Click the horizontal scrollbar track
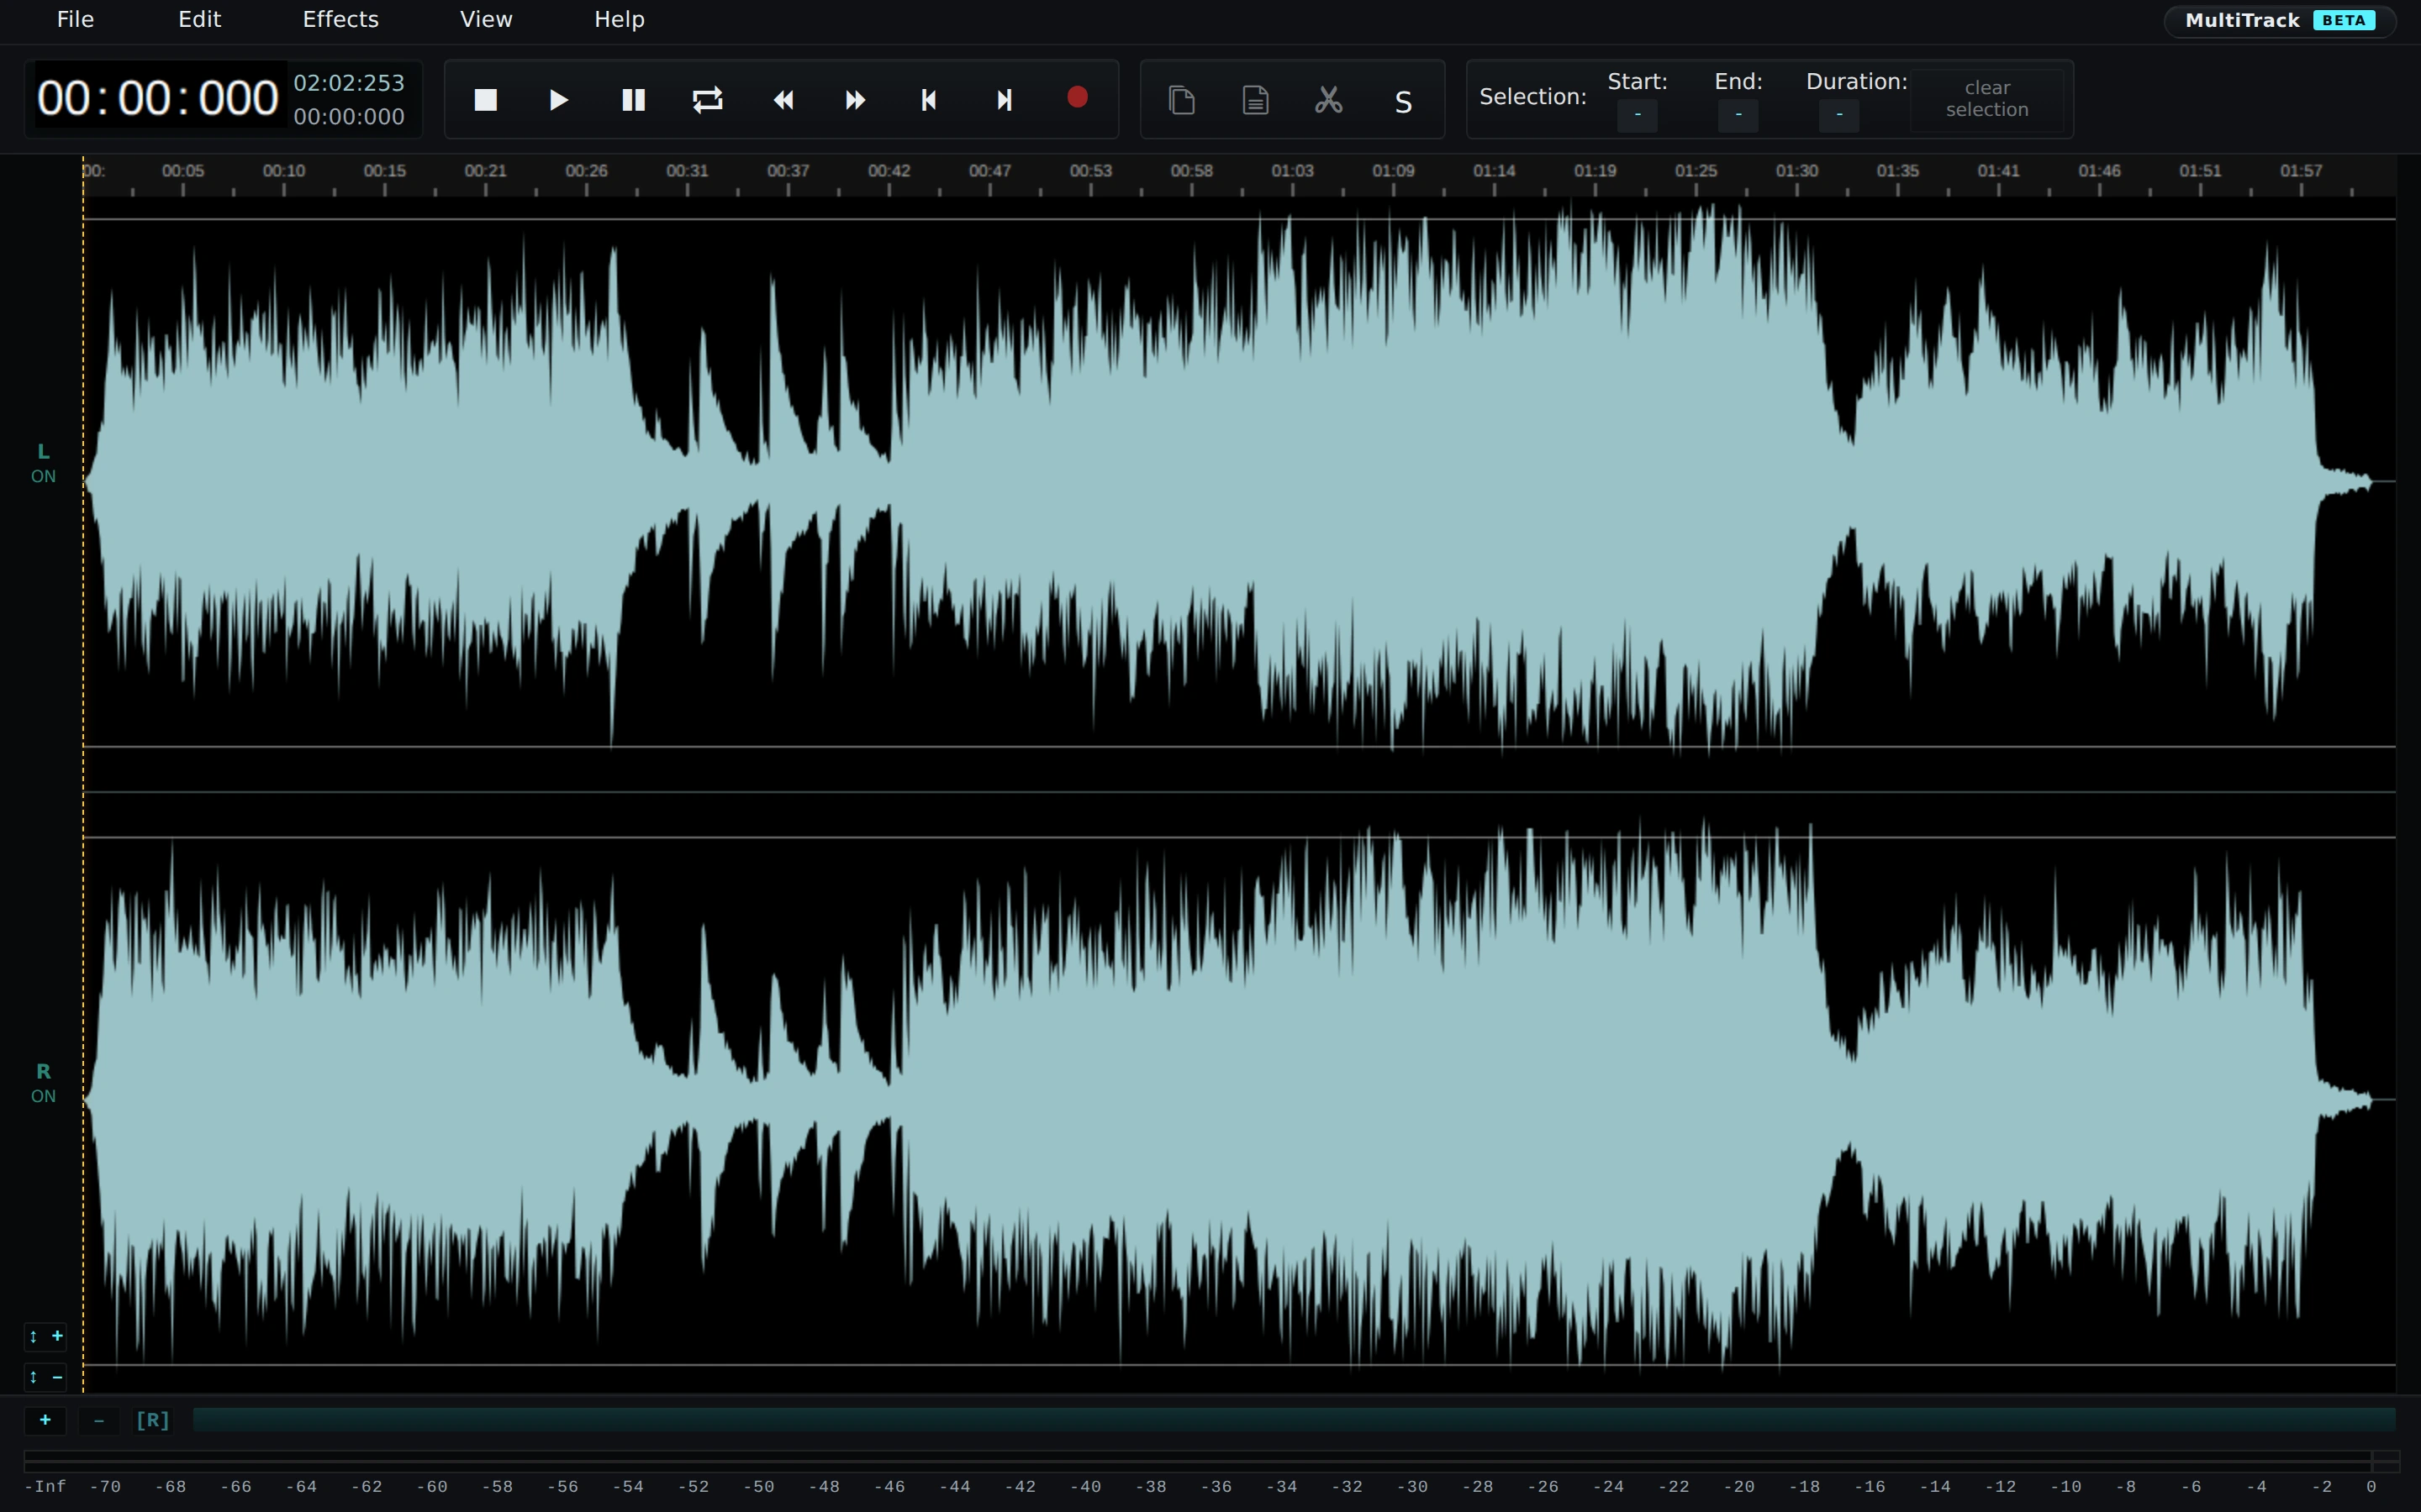Viewport: 2421px width, 1512px height. (x=1294, y=1420)
